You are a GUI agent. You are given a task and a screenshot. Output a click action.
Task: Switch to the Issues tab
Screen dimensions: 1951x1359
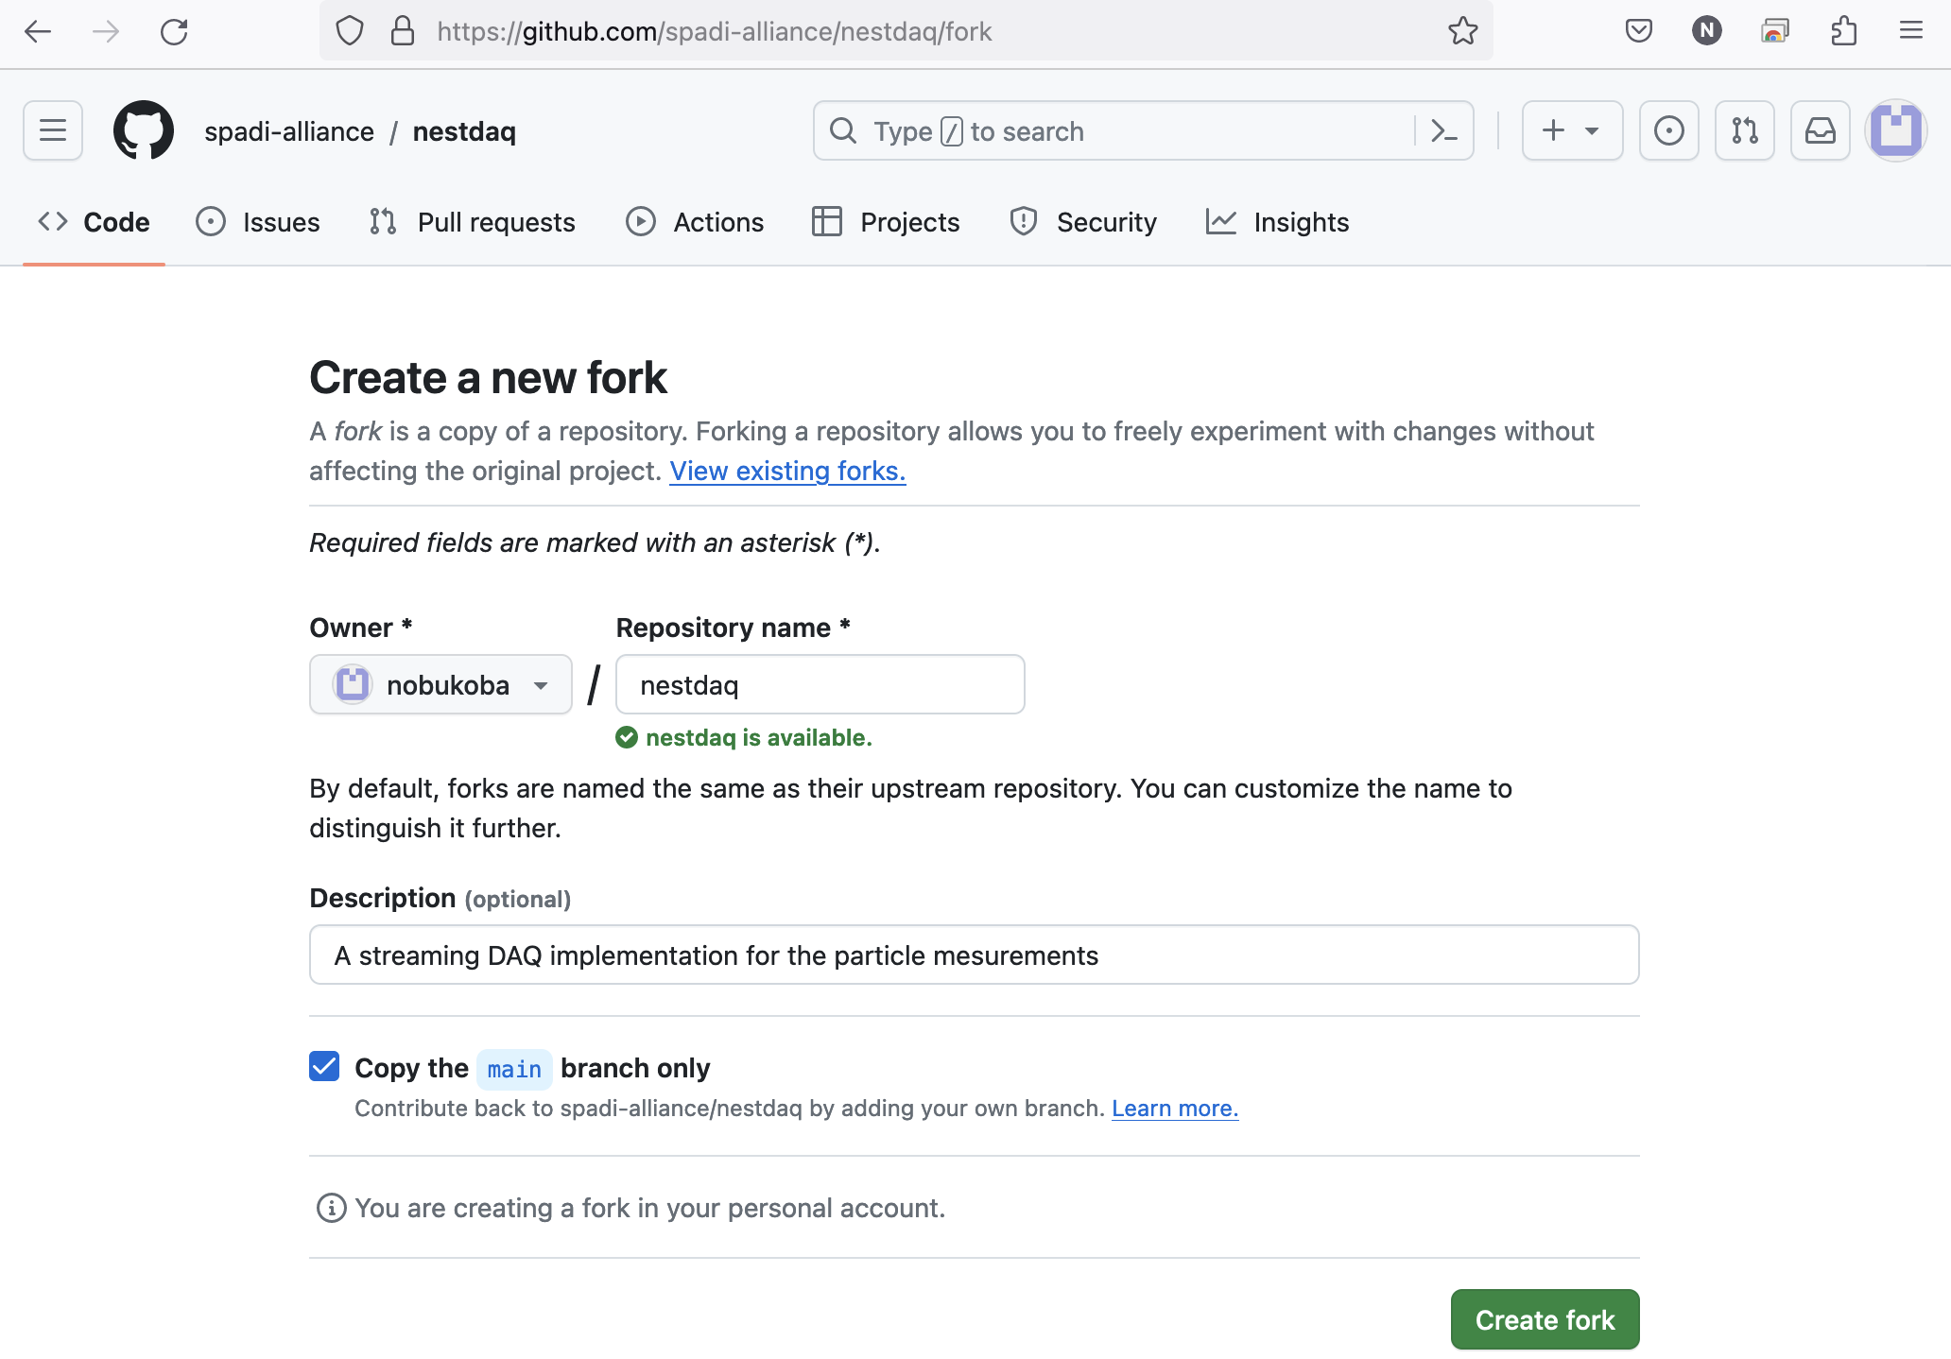(258, 222)
